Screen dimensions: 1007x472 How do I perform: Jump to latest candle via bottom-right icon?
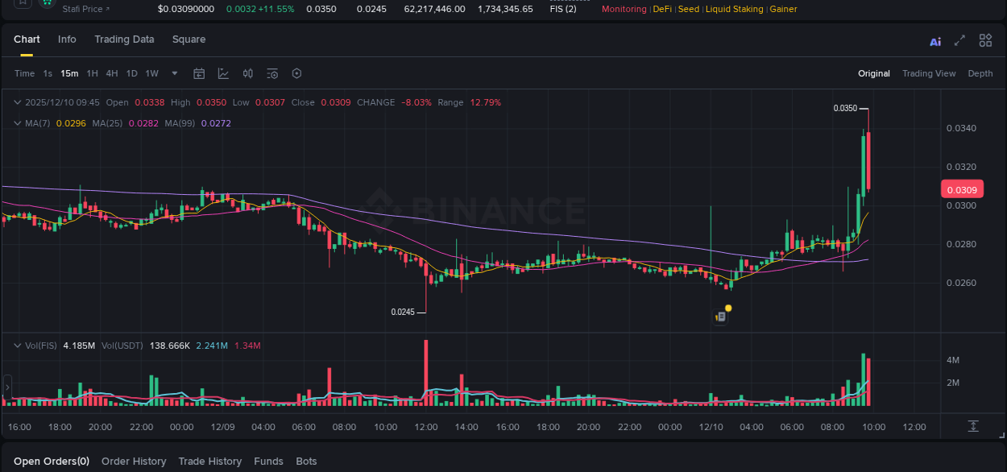pos(973,427)
